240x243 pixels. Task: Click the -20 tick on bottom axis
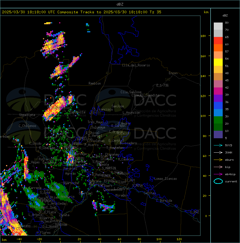pyautogui.click(x=39, y=239)
